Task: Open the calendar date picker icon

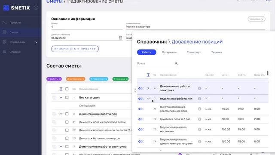Action: pos(120,38)
